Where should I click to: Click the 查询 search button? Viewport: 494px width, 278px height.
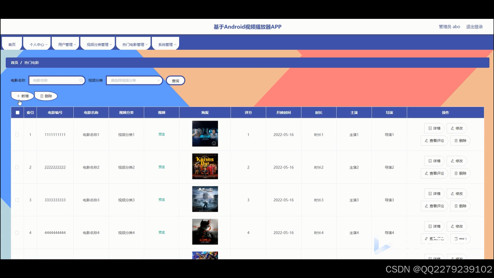(175, 80)
